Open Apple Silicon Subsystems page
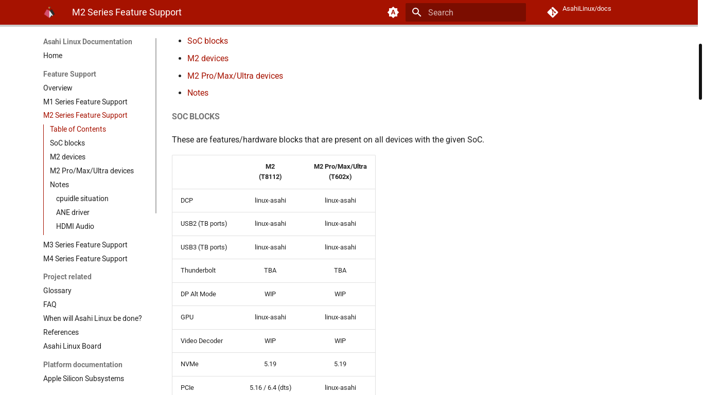703x395 pixels. (x=83, y=379)
